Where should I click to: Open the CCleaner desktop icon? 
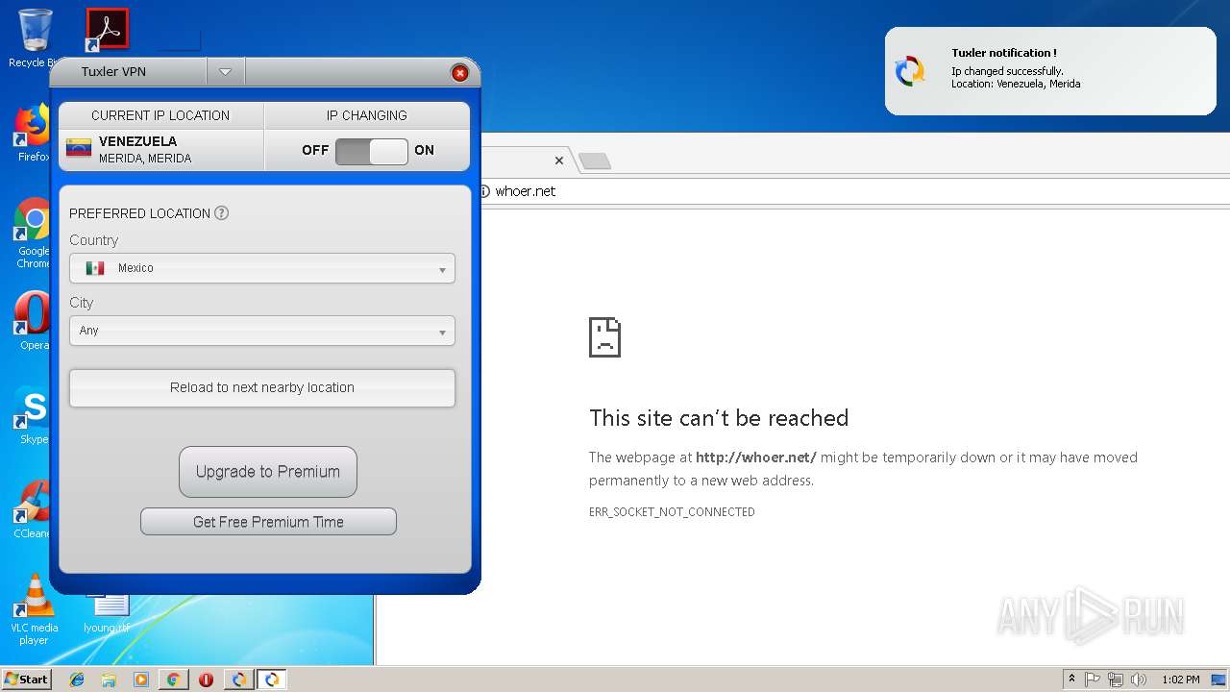(33, 508)
